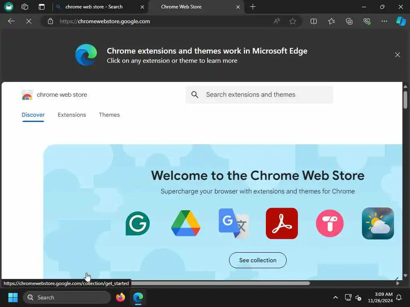Click the taskbar Search box

(67, 297)
